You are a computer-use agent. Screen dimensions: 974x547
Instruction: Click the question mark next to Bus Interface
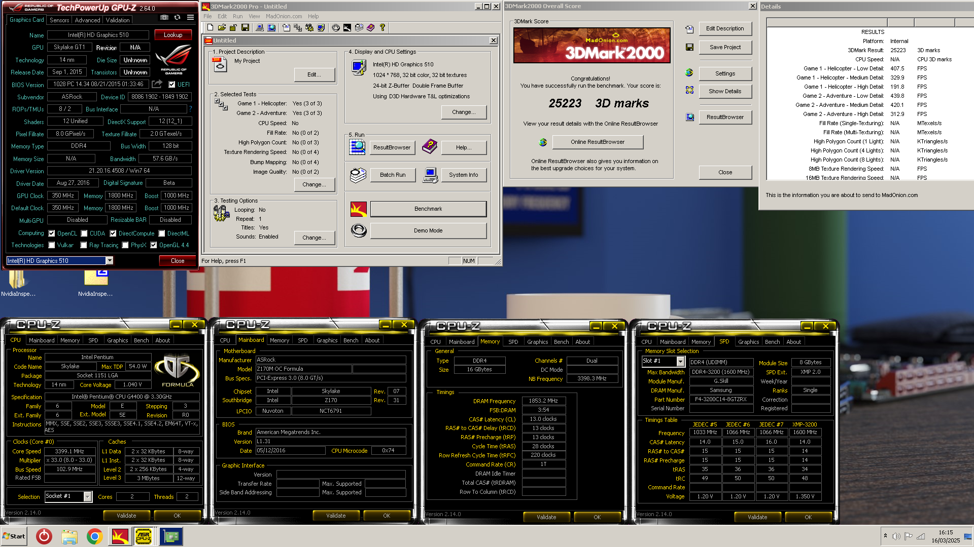tap(190, 109)
